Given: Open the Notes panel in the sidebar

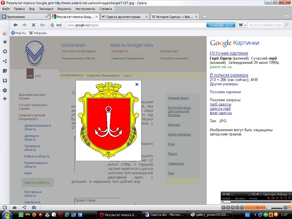Looking at the screenshot, I should [5, 71].
